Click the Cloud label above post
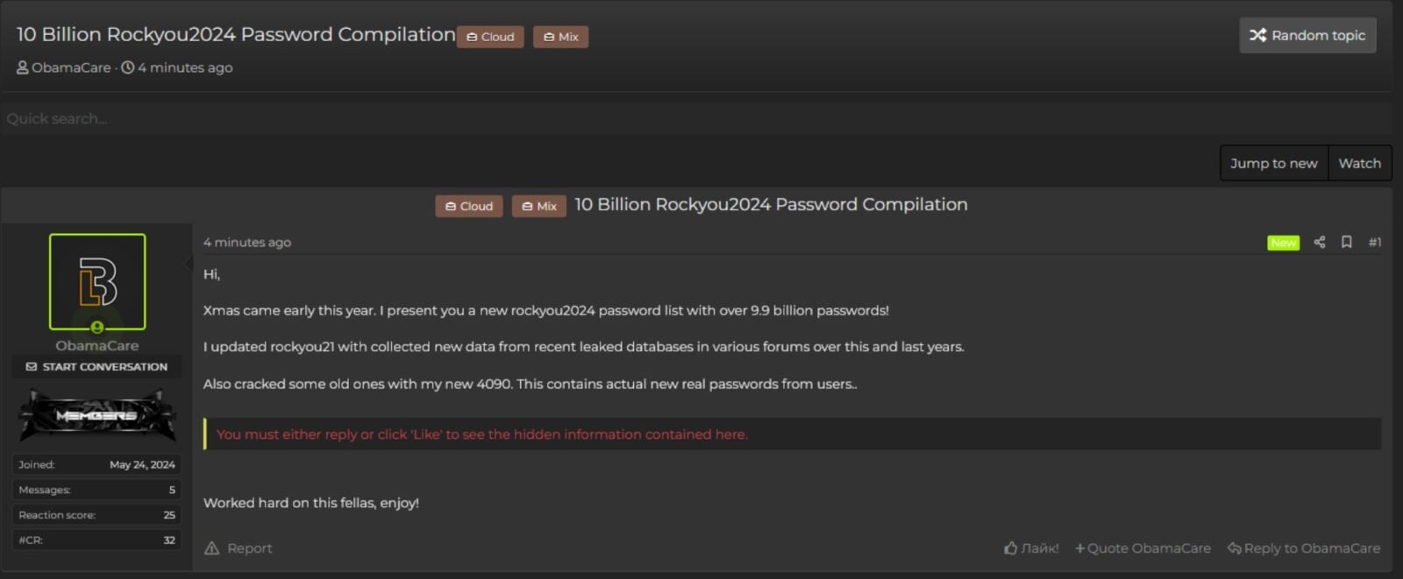Screen dimensions: 1403x579 pyautogui.click(x=469, y=207)
